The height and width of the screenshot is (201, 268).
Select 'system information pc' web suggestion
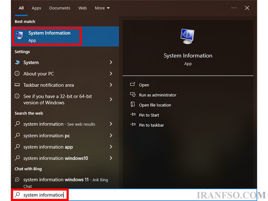[65, 136]
